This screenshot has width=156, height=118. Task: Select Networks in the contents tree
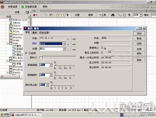click(16, 67)
